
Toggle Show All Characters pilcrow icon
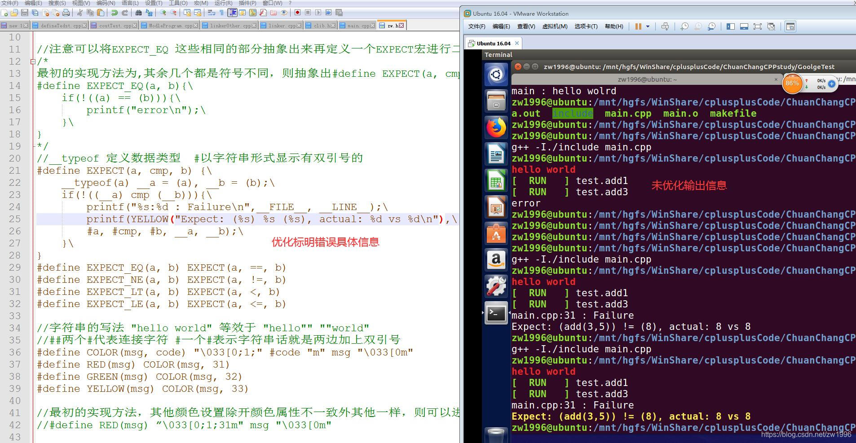(221, 13)
